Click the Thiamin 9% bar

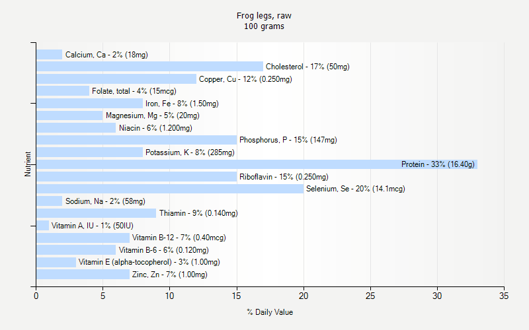point(96,213)
